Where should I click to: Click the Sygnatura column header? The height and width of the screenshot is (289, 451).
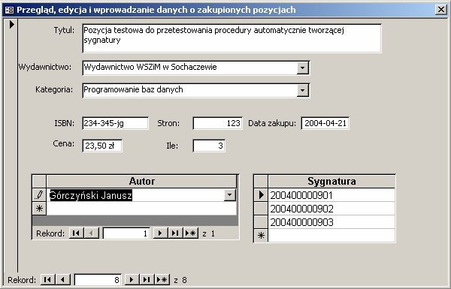tap(331, 181)
